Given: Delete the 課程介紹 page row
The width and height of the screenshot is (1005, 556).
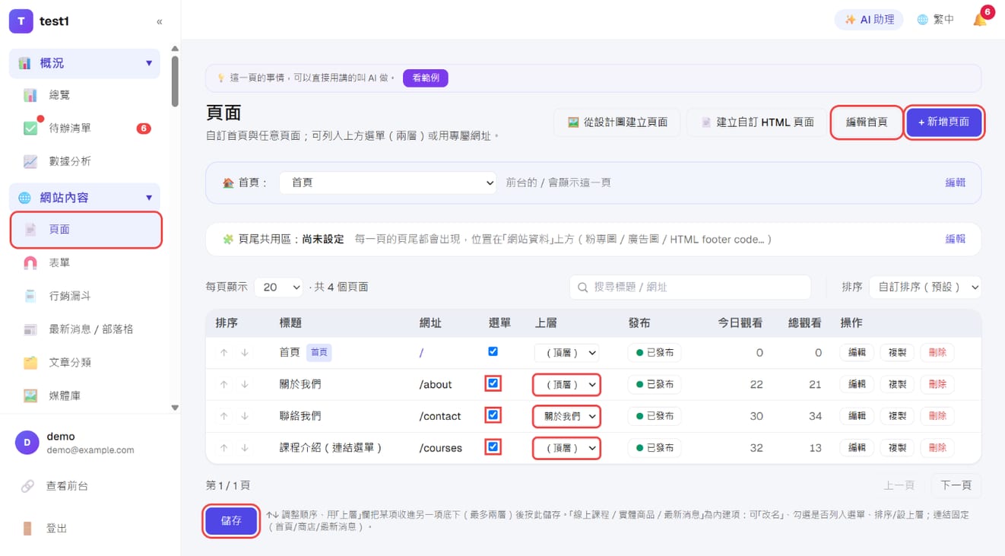Looking at the screenshot, I should tap(937, 448).
